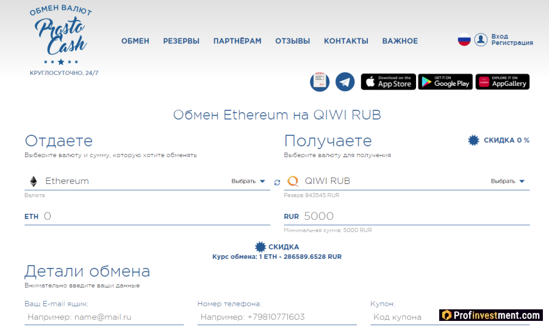Click the КРУГЛОСУТОЧНО, 24/7 caption
Screen dimensions: 549x327
pos(64,73)
